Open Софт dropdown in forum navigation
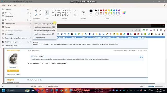Image resolution: width=167 pixels, height=93 pixels. tap(85, 37)
